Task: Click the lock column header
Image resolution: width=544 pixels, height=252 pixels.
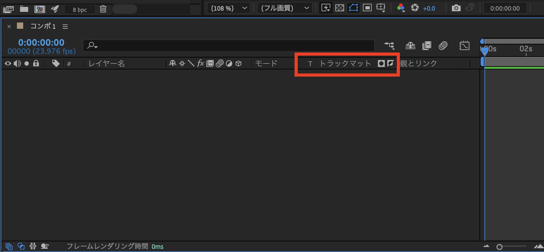Action: click(36, 63)
